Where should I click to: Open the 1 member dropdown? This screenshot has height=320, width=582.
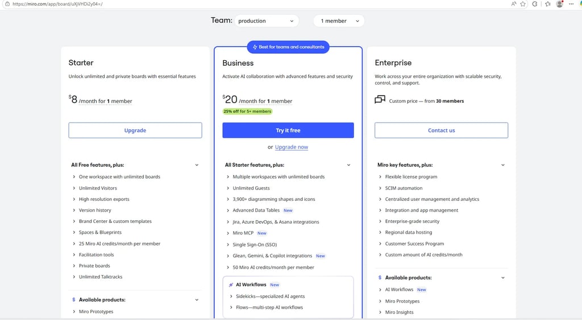[x=339, y=21]
